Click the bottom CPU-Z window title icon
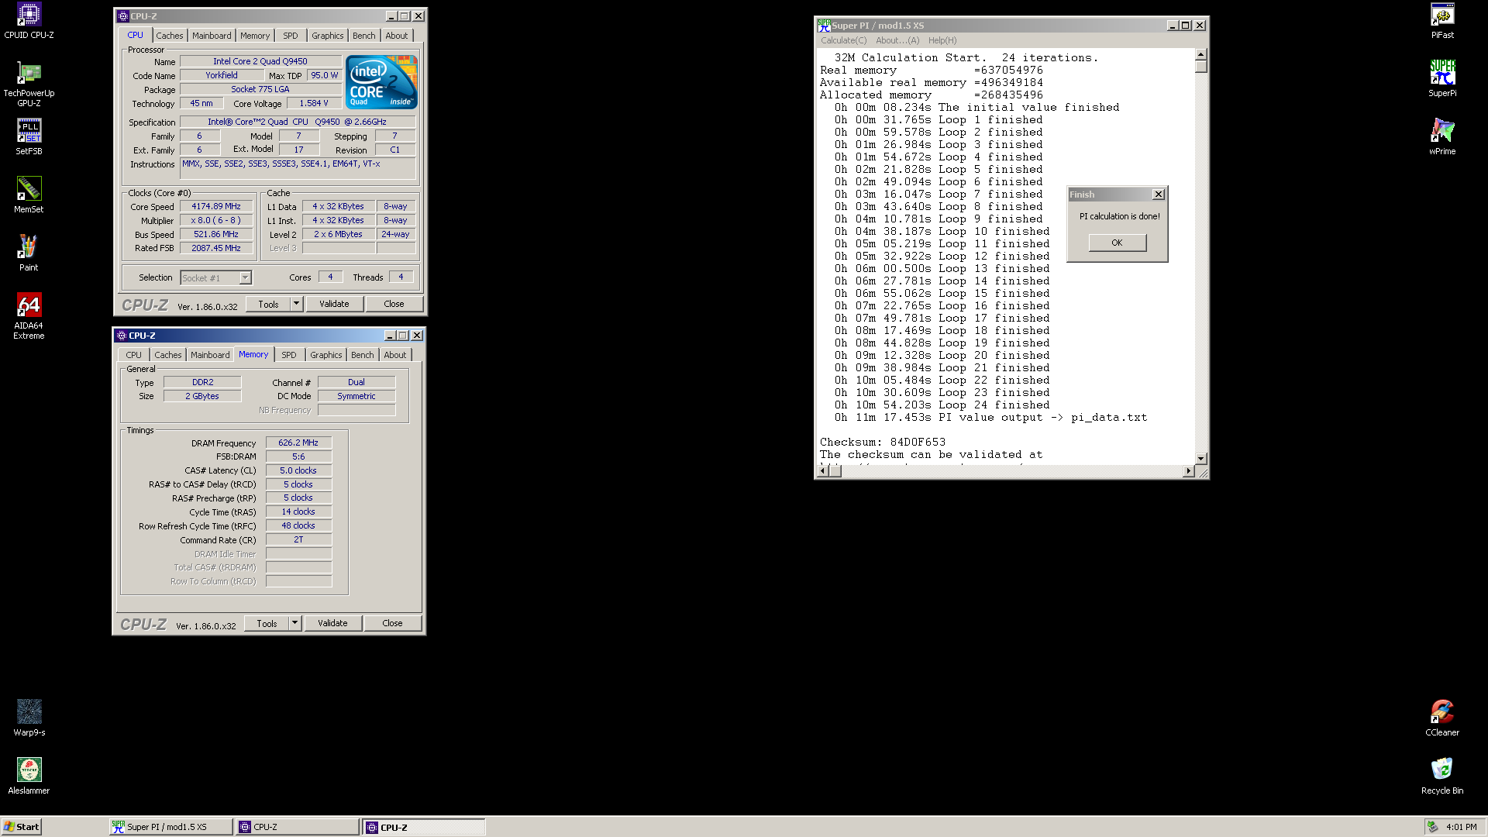Image resolution: width=1488 pixels, height=837 pixels. tap(122, 336)
